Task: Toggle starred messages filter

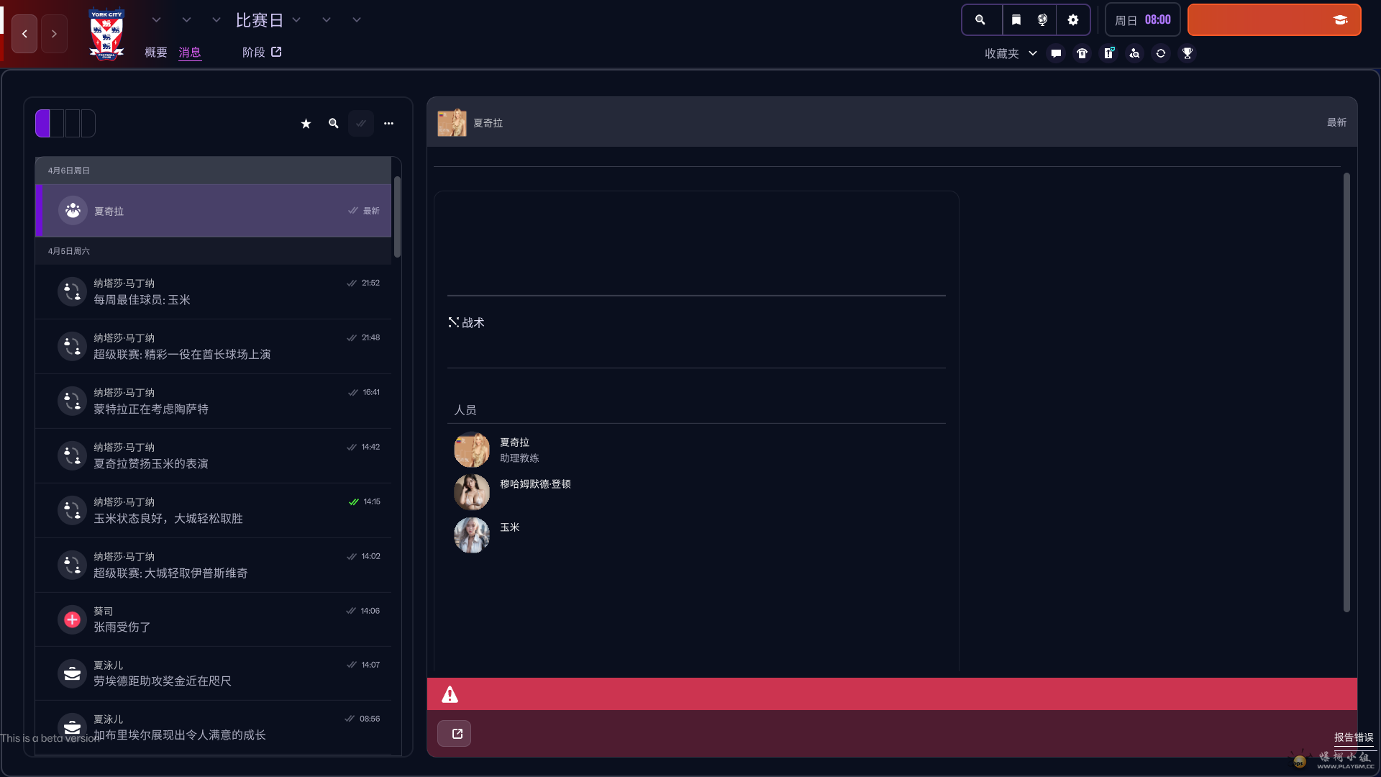Action: 306,124
